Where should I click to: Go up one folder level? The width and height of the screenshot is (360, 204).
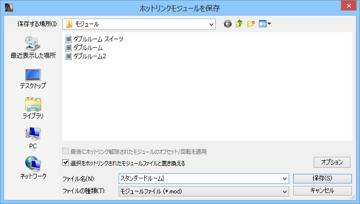tap(239, 24)
